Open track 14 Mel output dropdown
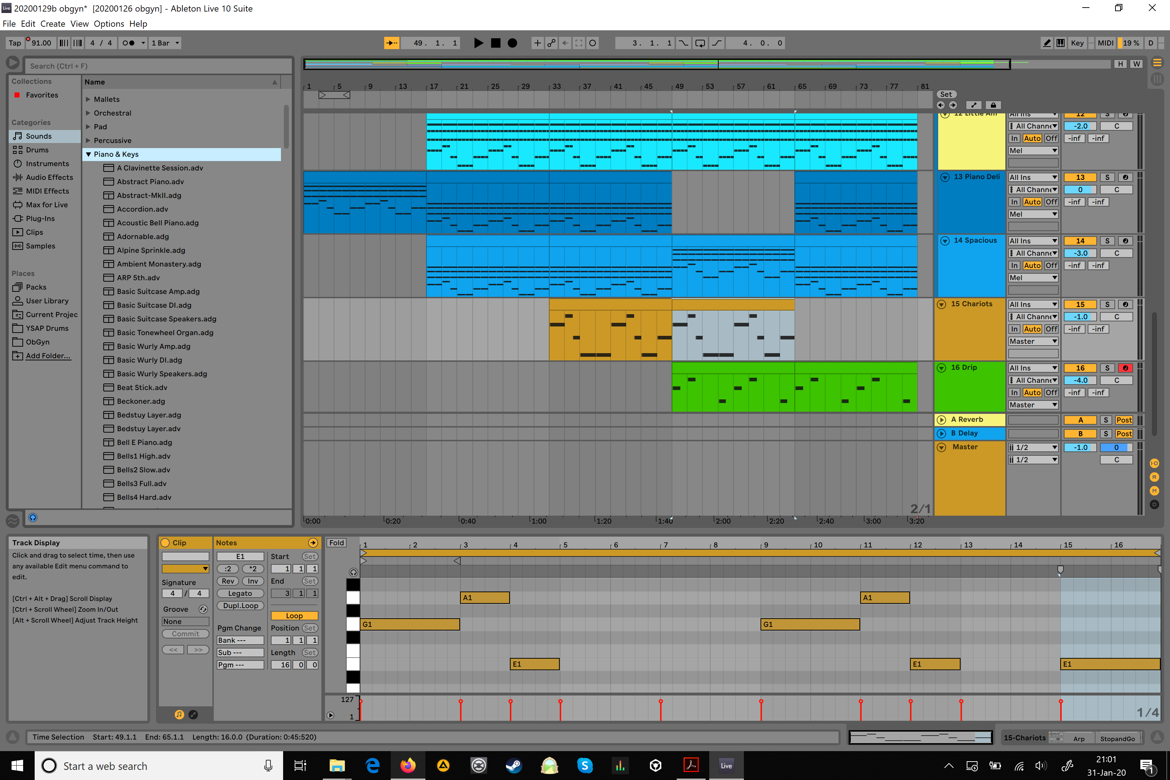The image size is (1170, 780). 1033,278
